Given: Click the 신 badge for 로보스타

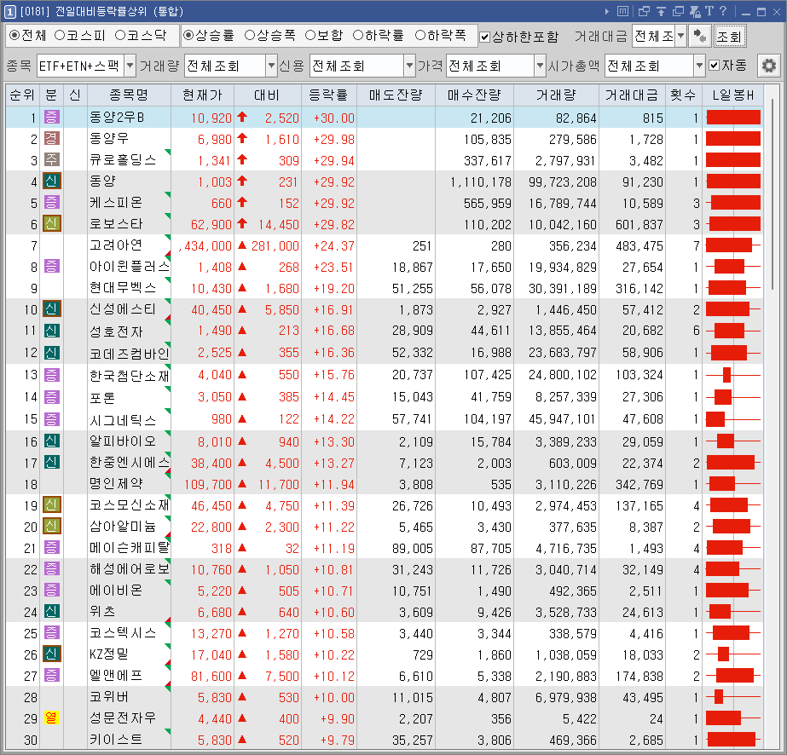Looking at the screenshot, I should [x=52, y=224].
